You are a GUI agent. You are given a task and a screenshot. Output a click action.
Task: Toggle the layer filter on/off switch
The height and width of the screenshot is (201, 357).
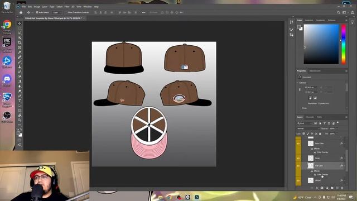click(338, 123)
